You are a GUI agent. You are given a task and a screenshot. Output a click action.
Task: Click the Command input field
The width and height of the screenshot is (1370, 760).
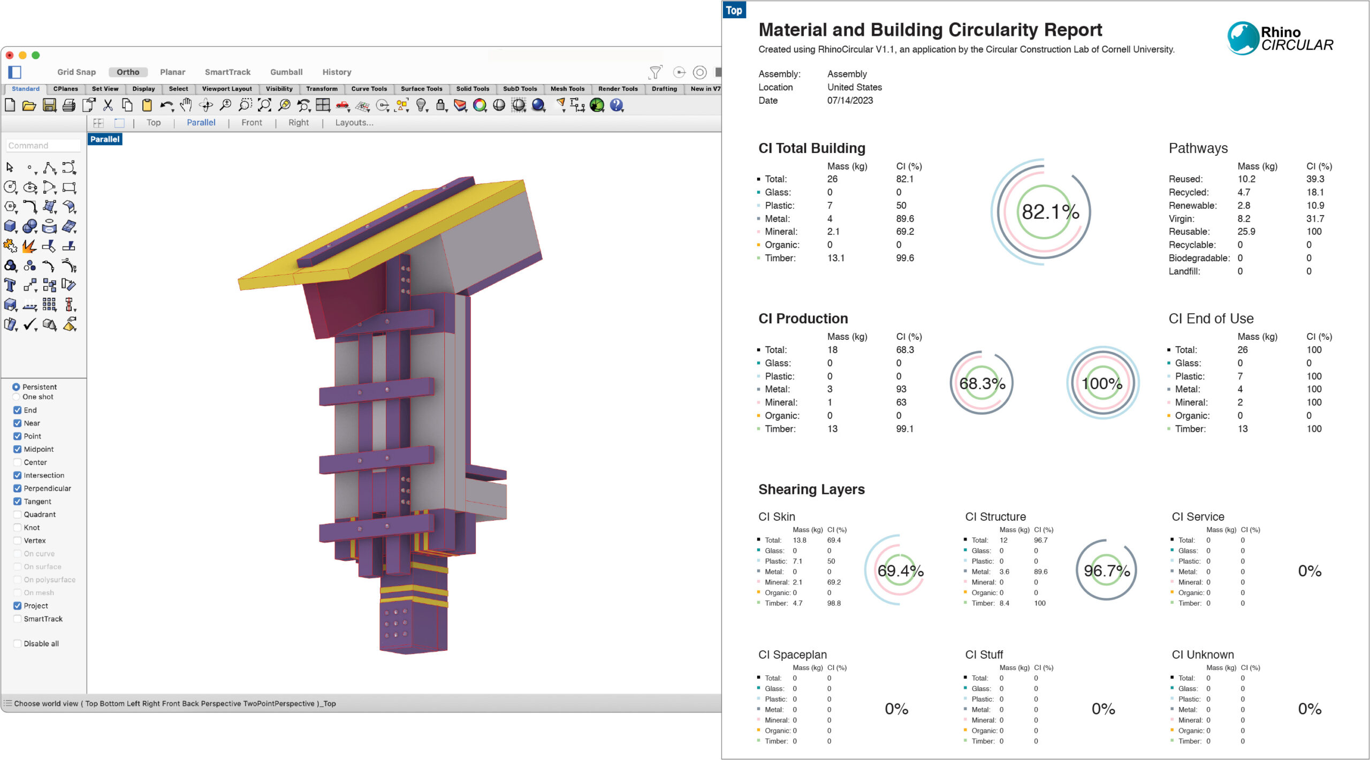point(43,146)
